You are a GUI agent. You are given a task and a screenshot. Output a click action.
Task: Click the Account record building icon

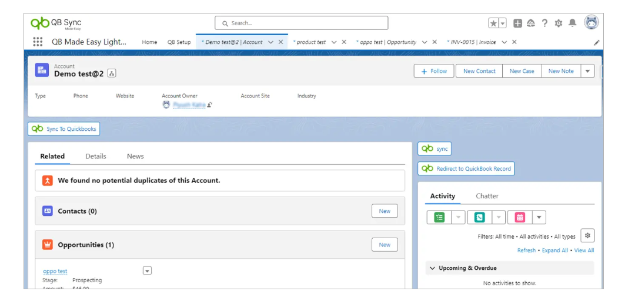42,70
